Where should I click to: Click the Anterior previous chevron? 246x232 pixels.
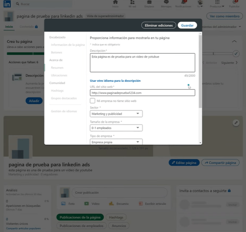tap(203, 63)
